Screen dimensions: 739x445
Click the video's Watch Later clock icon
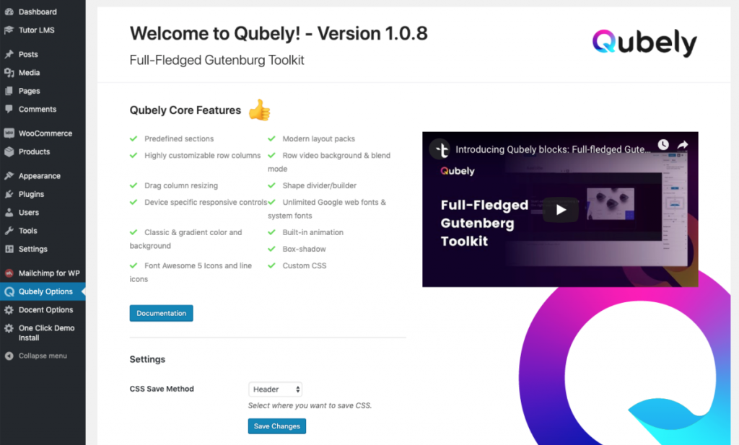coord(663,144)
